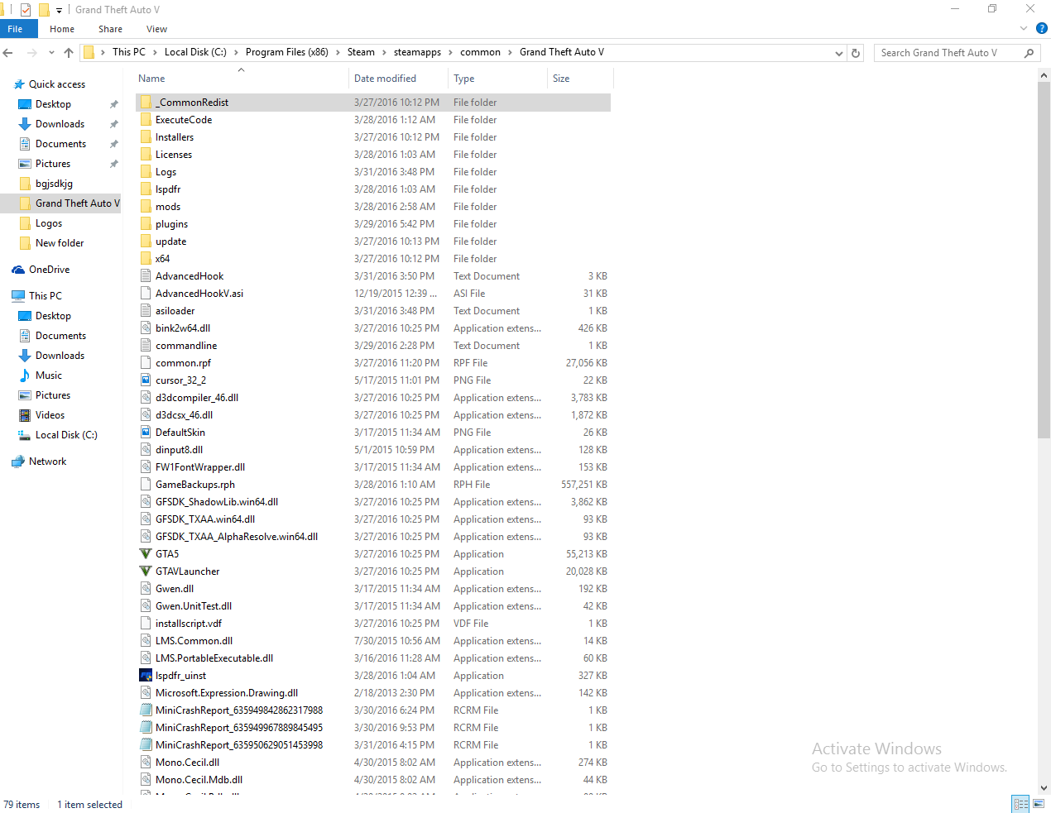Image resolution: width=1051 pixels, height=813 pixels.
Task: Click the OneDrive cloud icon
Action: (18, 270)
